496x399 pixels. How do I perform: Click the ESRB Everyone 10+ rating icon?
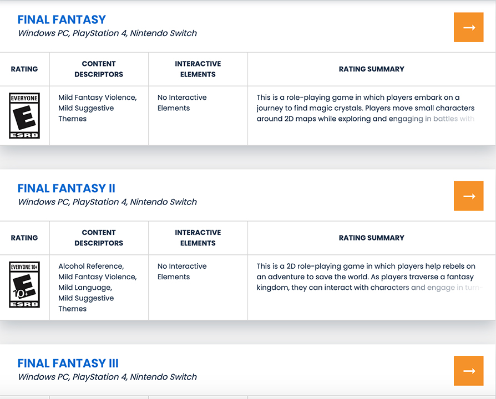[x=24, y=285]
